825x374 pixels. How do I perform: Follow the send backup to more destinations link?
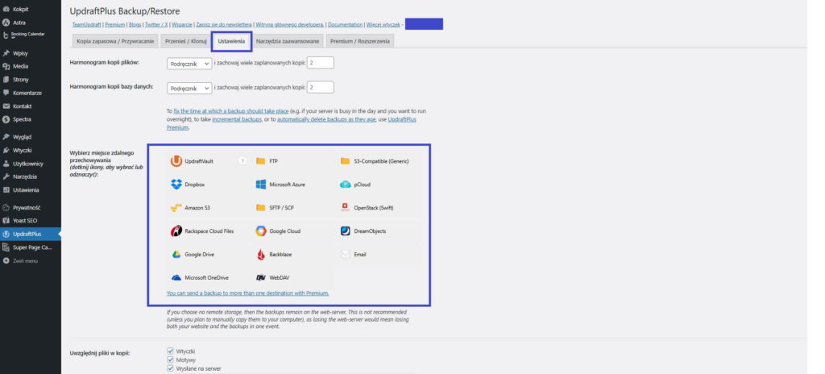[x=248, y=293]
